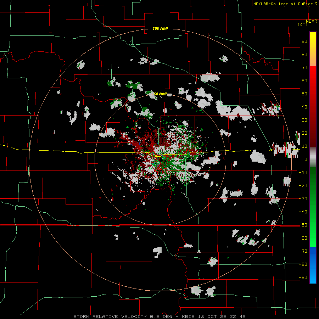This screenshot has height=319, width=319.
Task: Click the -60 value on the velocity scale
Action: tap(303, 238)
